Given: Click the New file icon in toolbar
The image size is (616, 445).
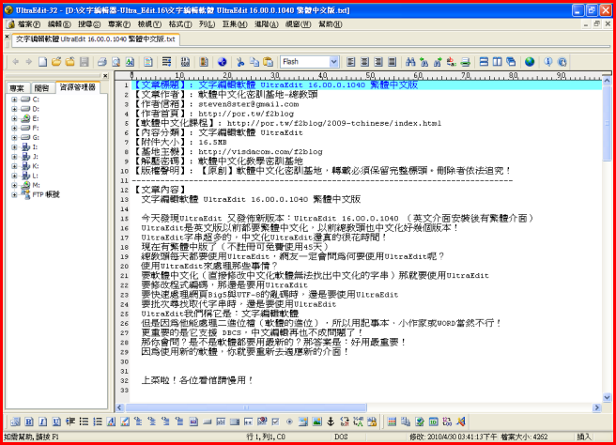Looking at the screenshot, I should pyautogui.click(x=44, y=62).
